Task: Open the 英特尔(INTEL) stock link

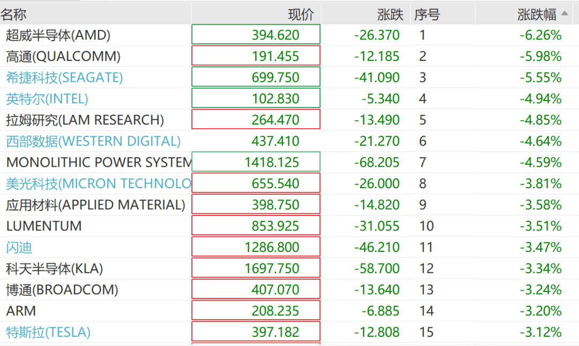Action: pos(47,99)
